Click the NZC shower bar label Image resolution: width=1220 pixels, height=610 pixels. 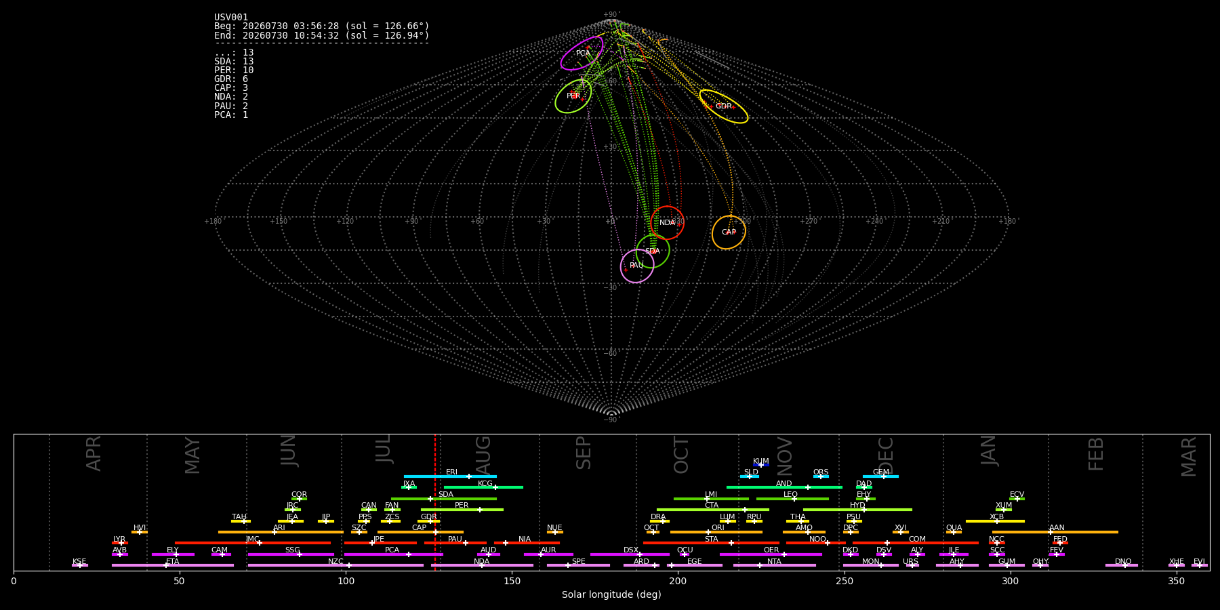(335, 562)
